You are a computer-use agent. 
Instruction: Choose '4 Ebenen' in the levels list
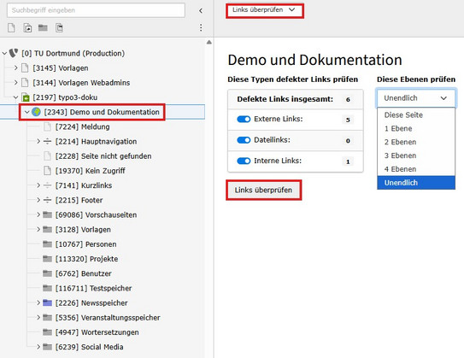tap(416, 169)
